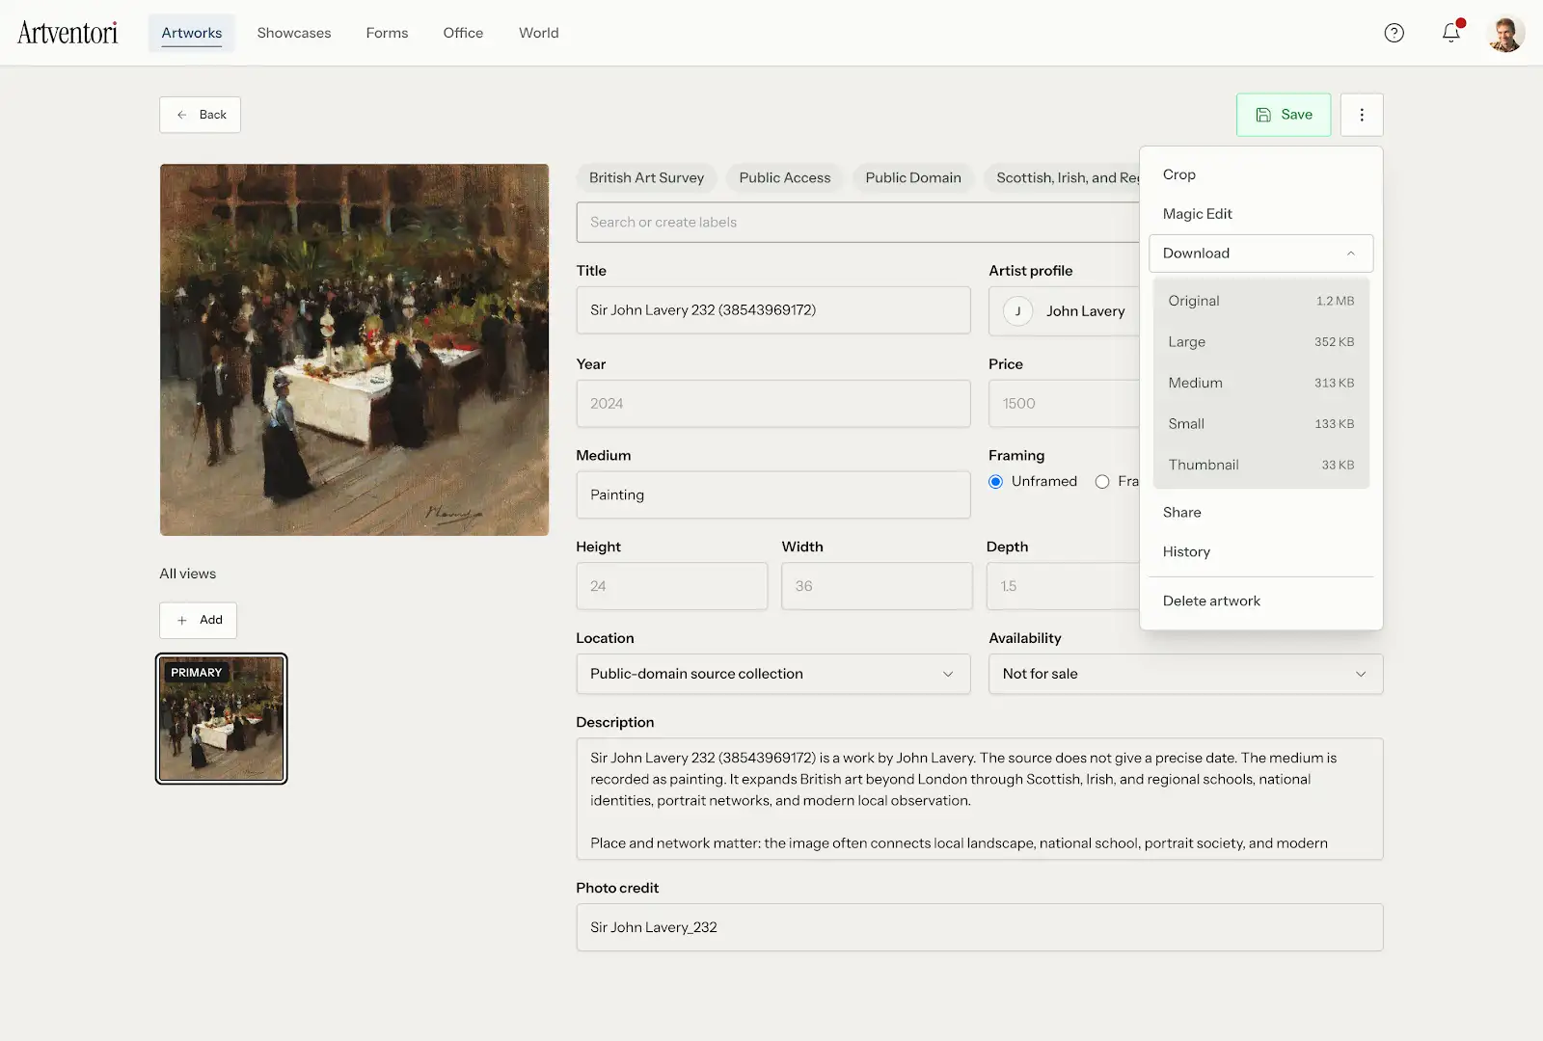Select the Unframed radio option

(x=995, y=482)
